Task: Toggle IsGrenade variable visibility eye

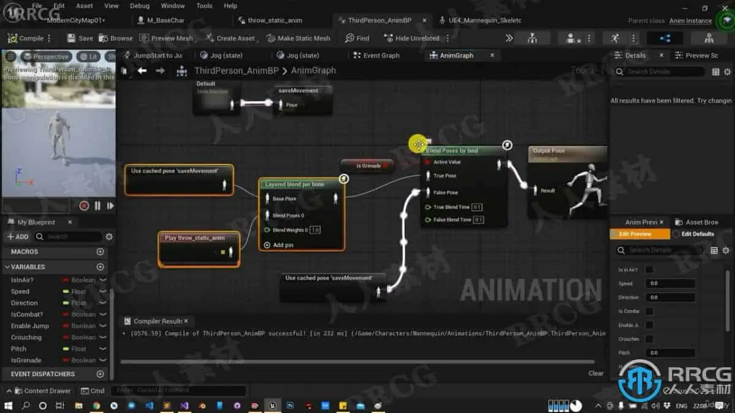Action: coord(103,360)
